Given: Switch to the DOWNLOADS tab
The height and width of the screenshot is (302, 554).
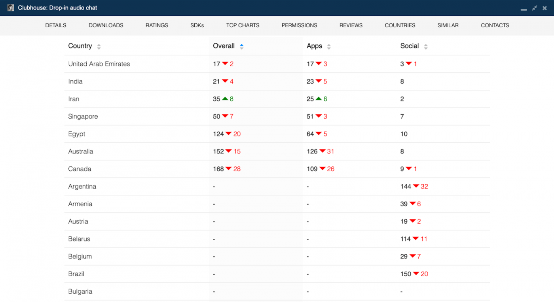Looking at the screenshot, I should coord(106,25).
